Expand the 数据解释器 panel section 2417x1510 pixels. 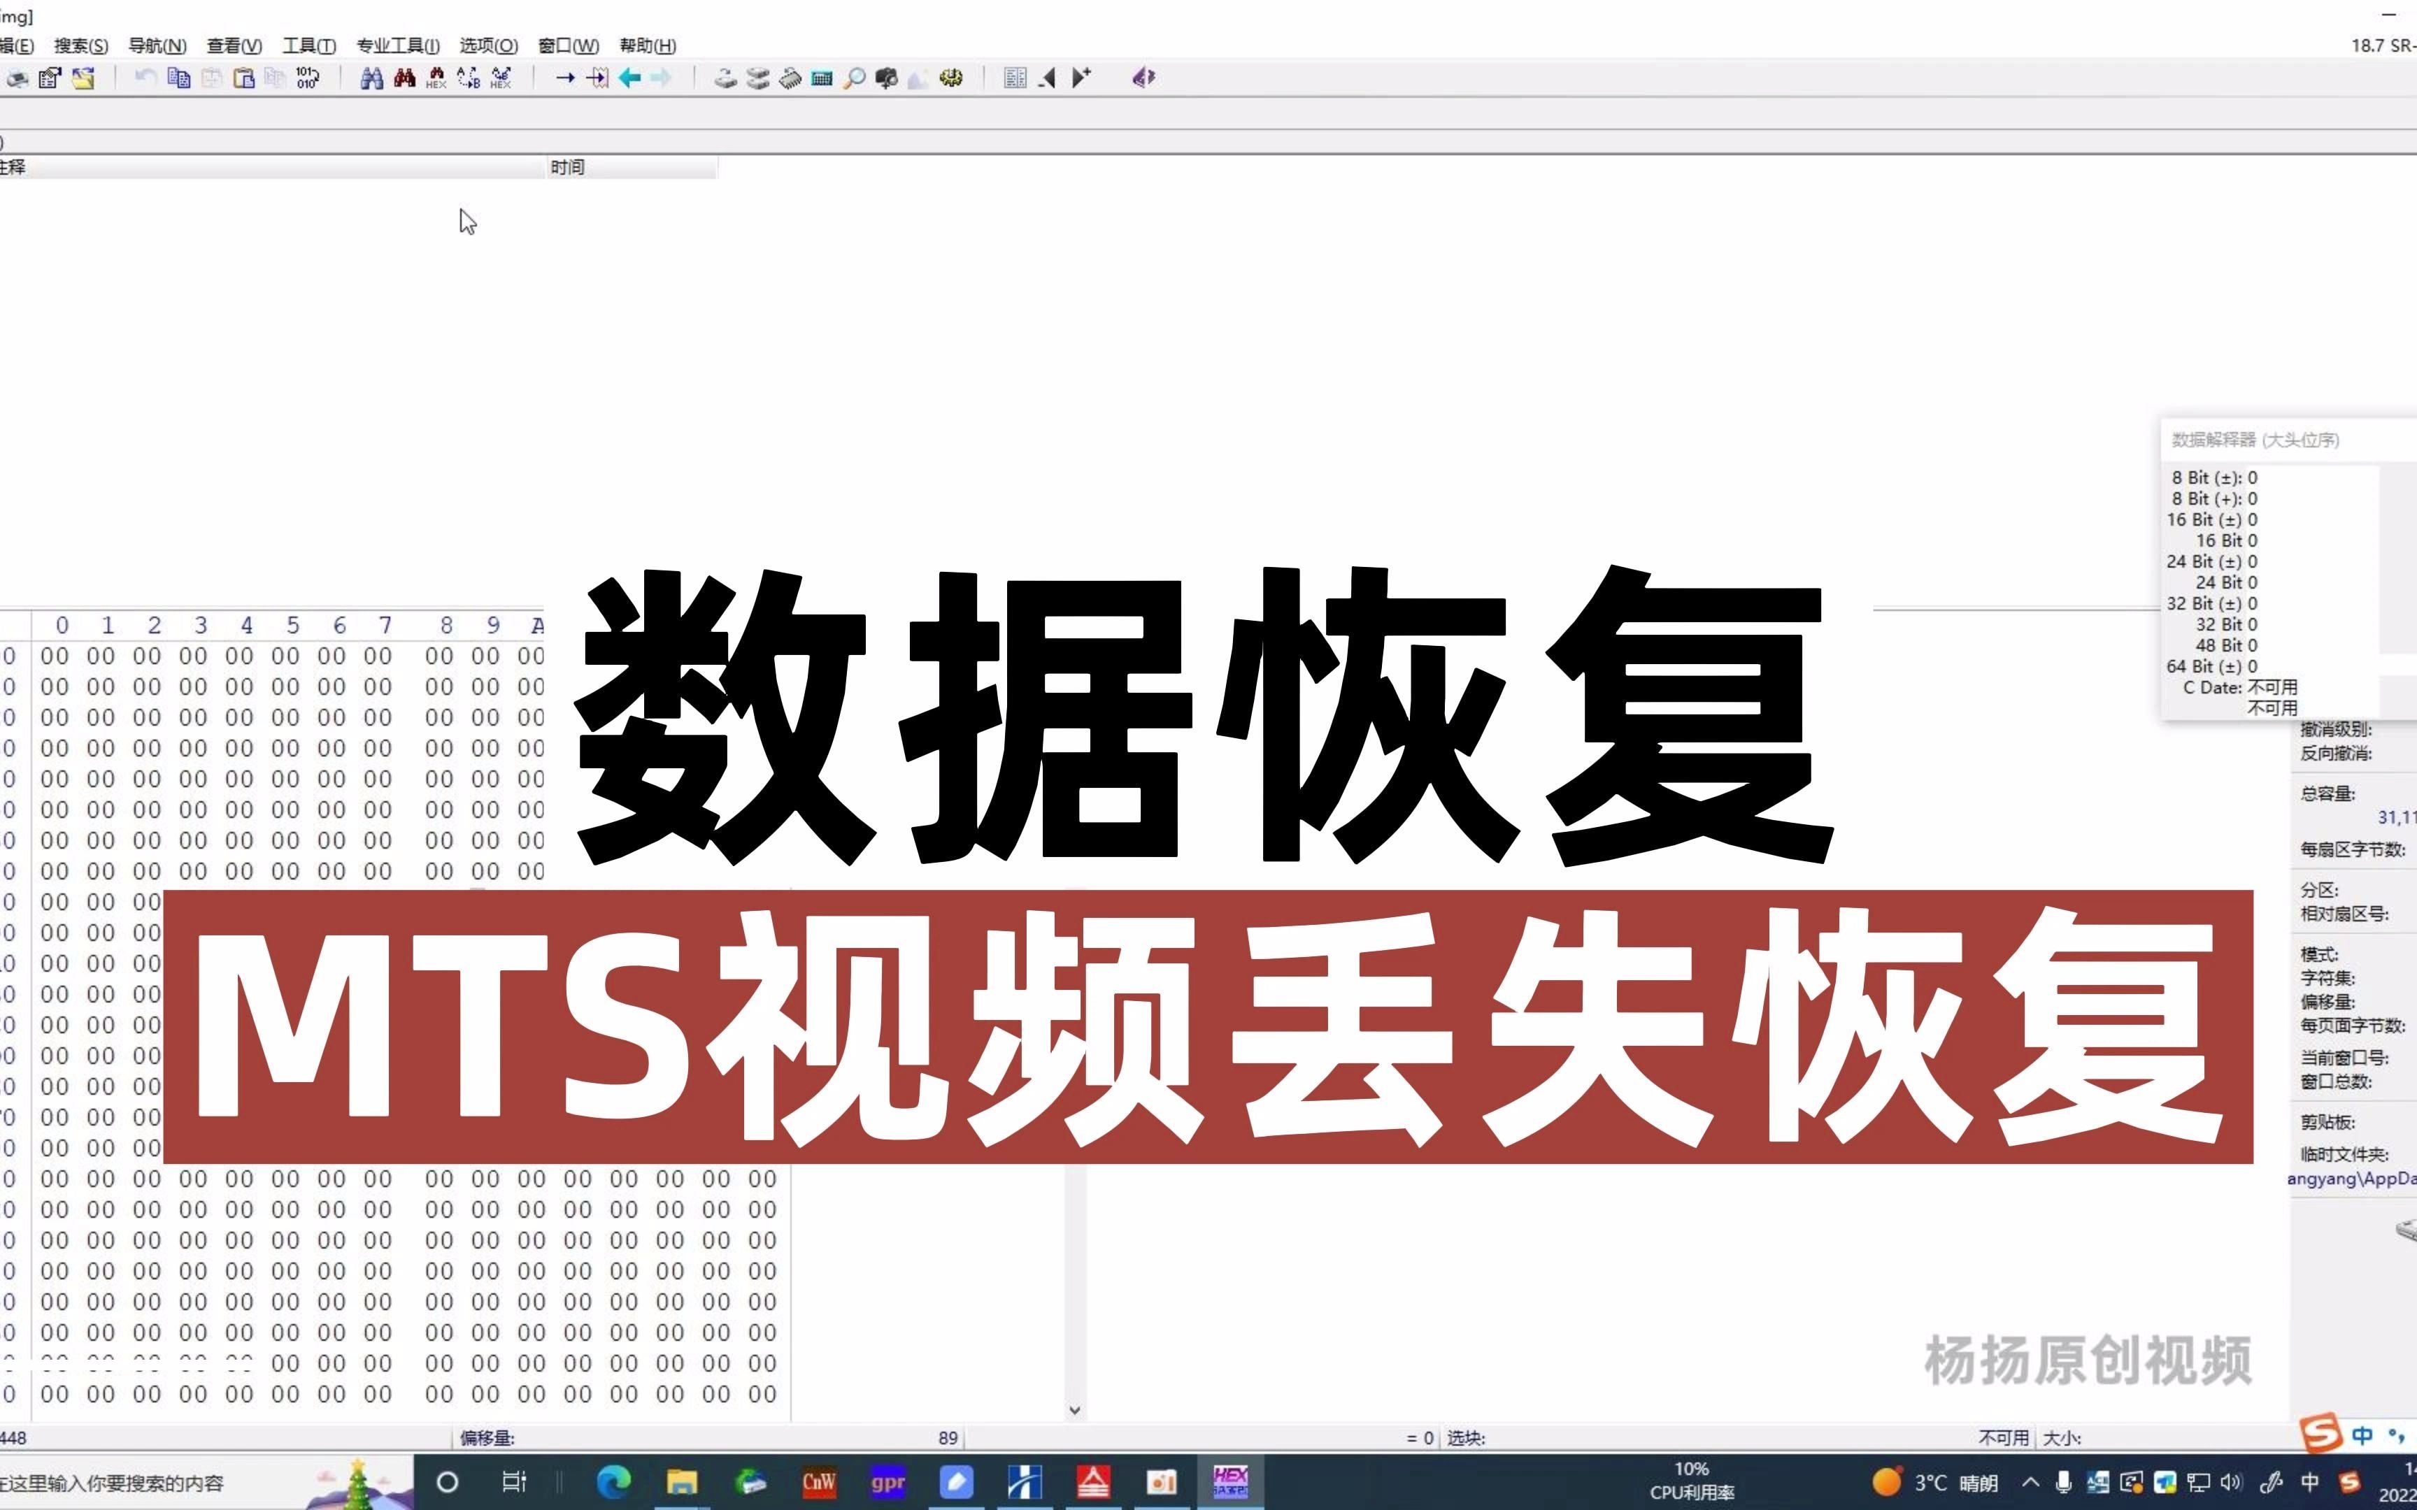click(2252, 438)
